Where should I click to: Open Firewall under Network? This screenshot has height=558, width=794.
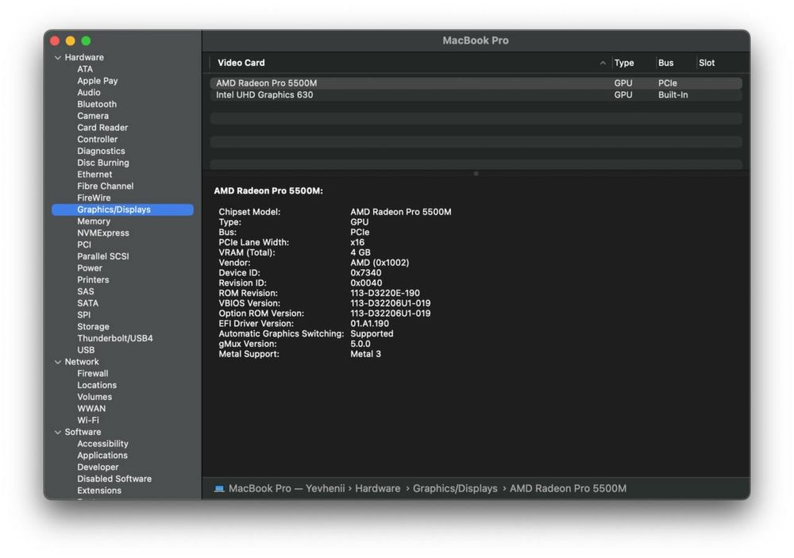click(93, 374)
